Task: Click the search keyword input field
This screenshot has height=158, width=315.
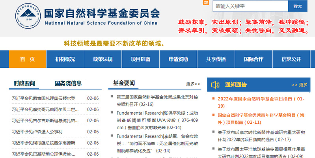Action: click(x=250, y=6)
